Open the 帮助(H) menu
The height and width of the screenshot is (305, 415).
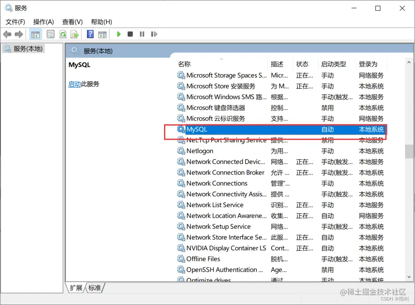pos(101,22)
